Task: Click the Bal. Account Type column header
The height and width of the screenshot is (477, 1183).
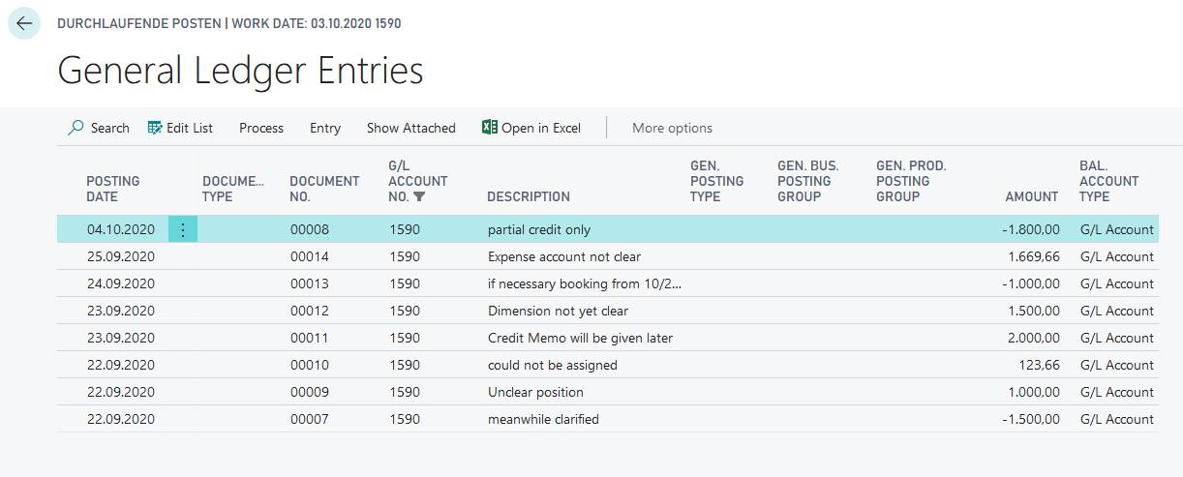Action: click(x=1108, y=181)
